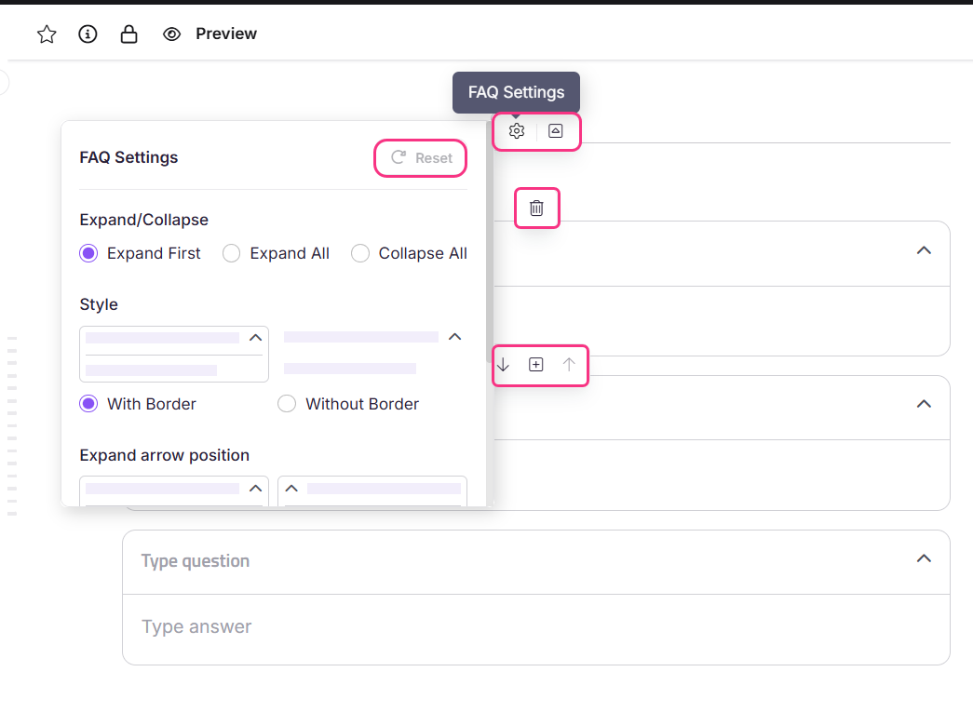
Task: Pick the borderless style preview thumbnail
Action: click(372, 355)
